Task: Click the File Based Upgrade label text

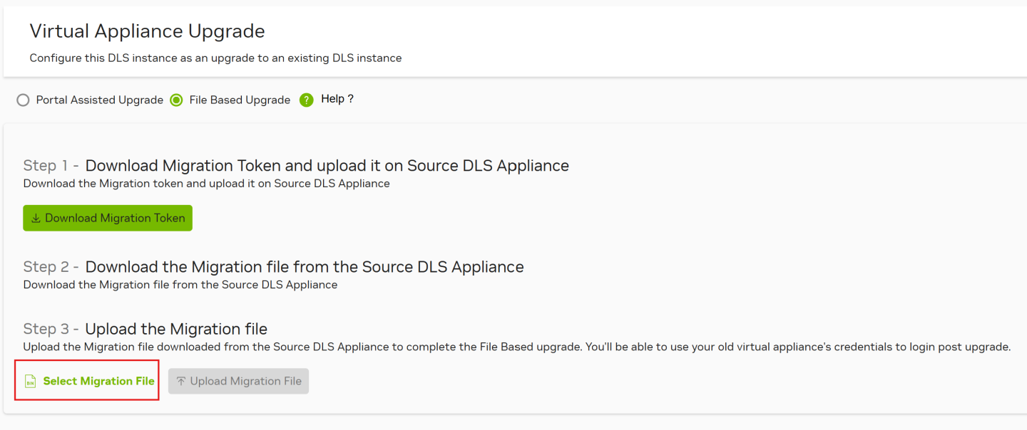Action: [240, 100]
